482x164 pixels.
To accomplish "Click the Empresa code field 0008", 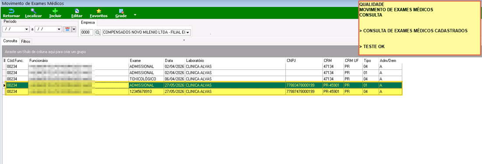I will [87, 32].
